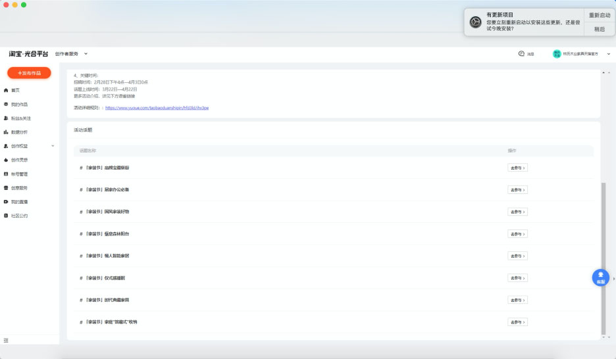
Task: Click the orange 发布作品 button
Action: [29, 73]
